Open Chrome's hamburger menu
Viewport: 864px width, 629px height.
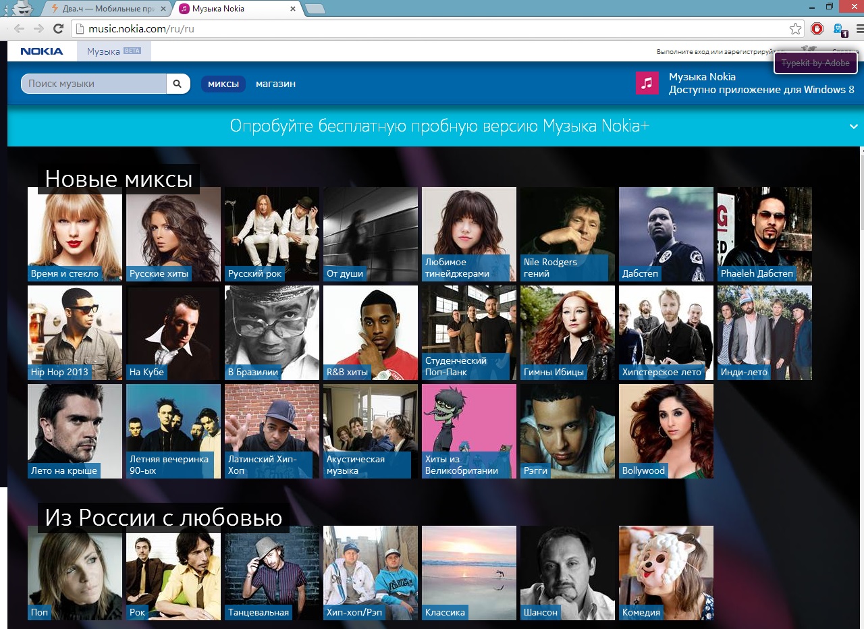(x=860, y=29)
